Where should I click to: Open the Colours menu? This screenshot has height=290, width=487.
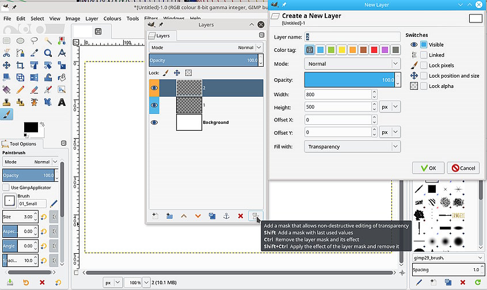point(112,18)
